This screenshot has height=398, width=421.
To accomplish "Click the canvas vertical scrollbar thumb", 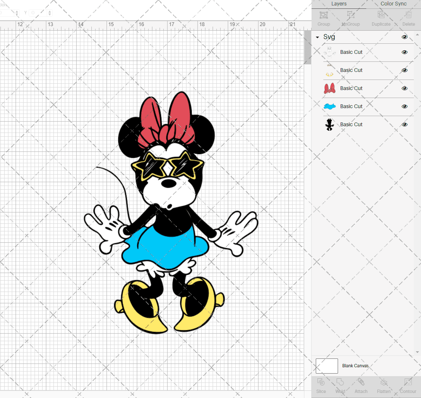I will coord(307,47).
